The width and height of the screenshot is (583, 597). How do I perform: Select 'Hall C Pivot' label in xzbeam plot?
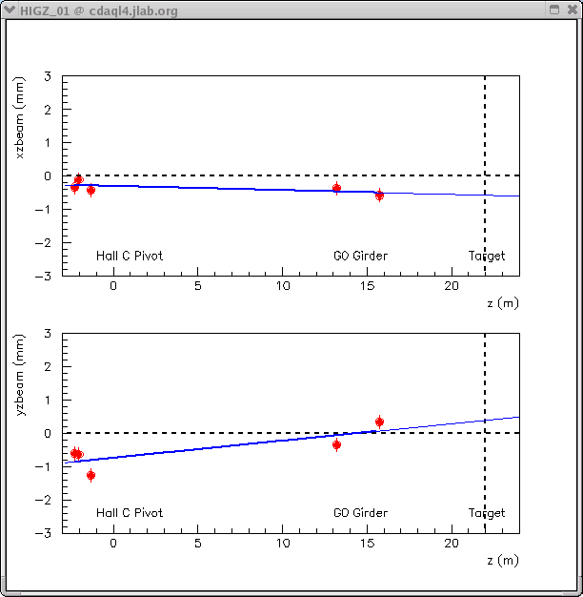[x=130, y=256]
